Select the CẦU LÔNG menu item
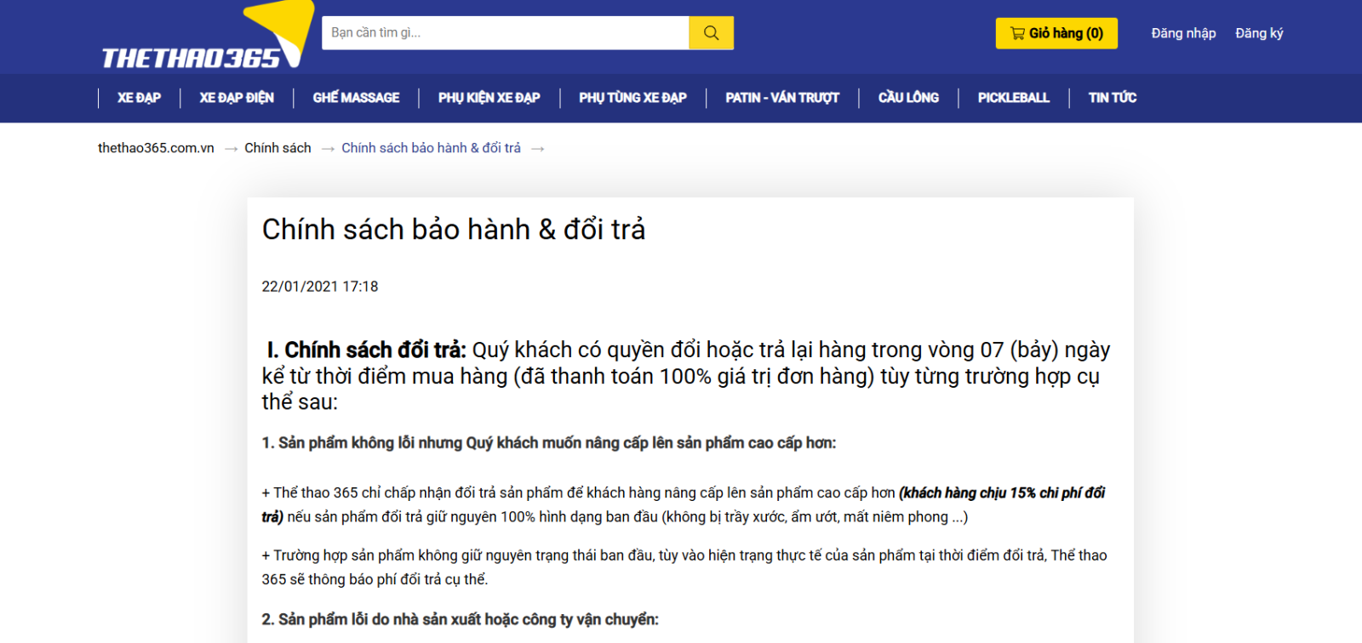Screen dimensions: 1362x643 tap(908, 98)
